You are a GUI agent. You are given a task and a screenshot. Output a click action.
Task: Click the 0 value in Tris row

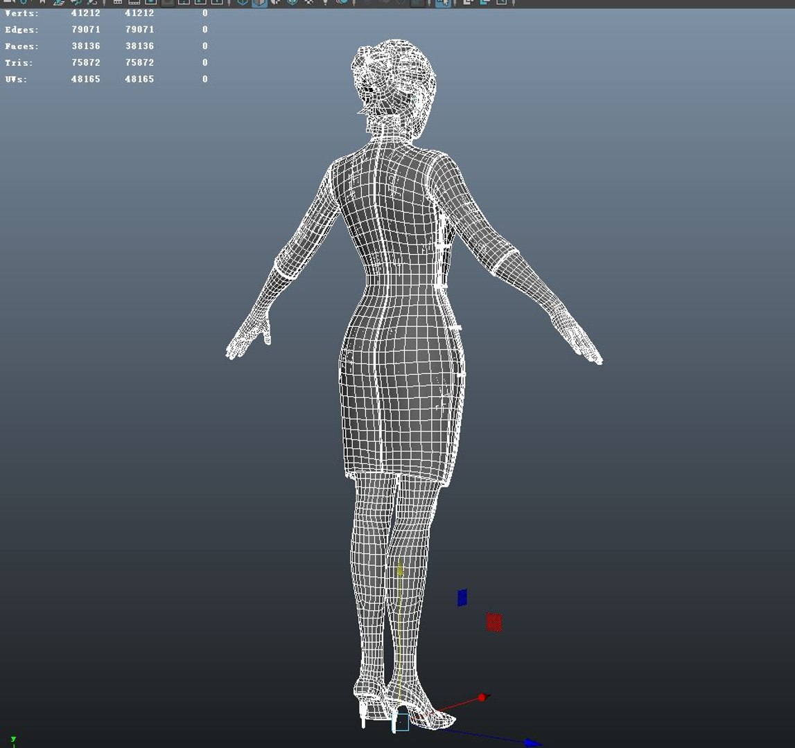point(205,62)
